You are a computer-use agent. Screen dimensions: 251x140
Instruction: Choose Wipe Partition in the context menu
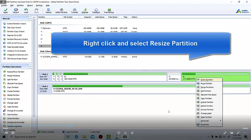tap(209, 117)
